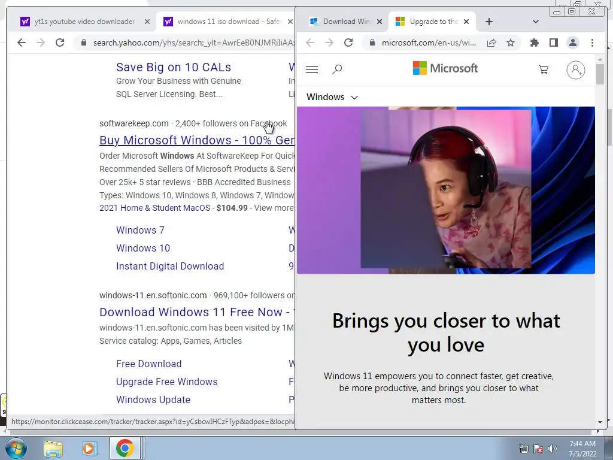Go back in the Microsoft window
This screenshot has width=613, height=460.
click(310, 43)
